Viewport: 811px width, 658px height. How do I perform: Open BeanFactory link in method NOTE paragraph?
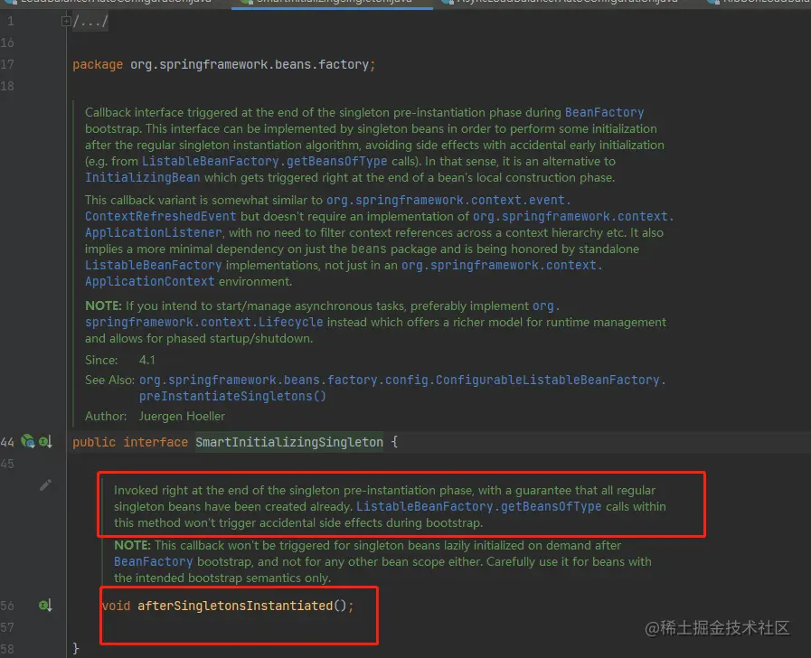click(153, 561)
